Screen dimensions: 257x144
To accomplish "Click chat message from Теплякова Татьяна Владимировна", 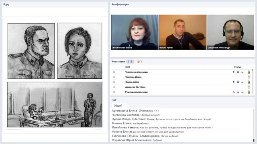I will pos(145,136).
